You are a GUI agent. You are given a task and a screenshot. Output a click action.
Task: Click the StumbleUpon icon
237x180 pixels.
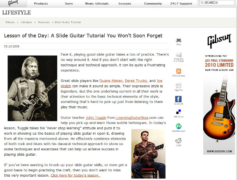pos(178,126)
